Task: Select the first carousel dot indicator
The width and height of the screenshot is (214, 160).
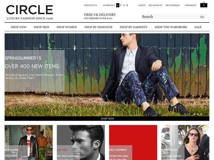Action: (x=195, y=114)
